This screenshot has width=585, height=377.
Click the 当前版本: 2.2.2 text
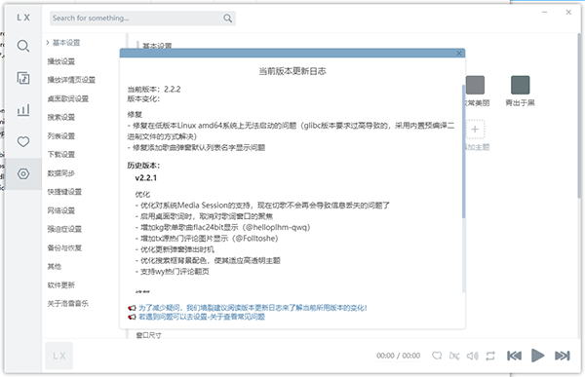click(x=154, y=89)
